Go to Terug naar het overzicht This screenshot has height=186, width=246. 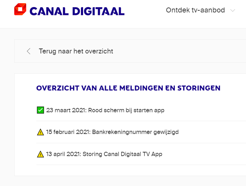coord(76,51)
